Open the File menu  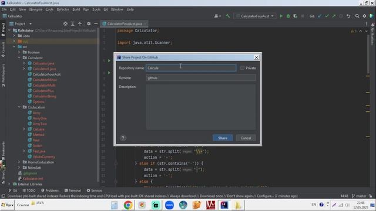pos(4,9)
